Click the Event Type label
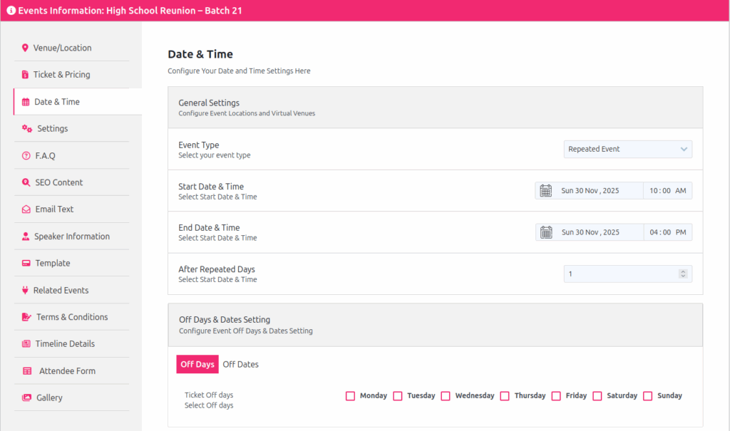 (x=199, y=145)
